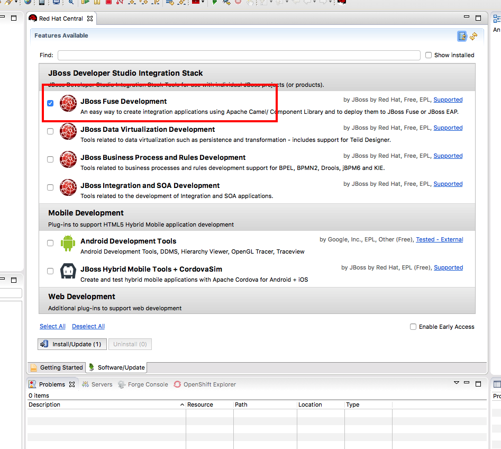Screen dimensions: 501x449
Task: Open Supported link for JBoss Hybrid Mobile Tools
Action: tap(448, 268)
